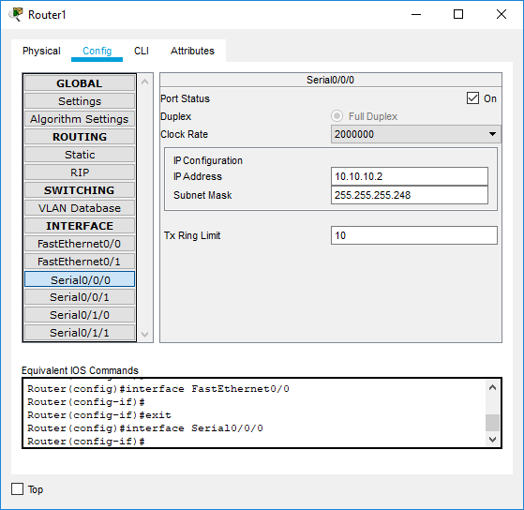Screen dimensions: 524x510
Task: Click IOS commands scroll down arrow
Action: click(492, 439)
